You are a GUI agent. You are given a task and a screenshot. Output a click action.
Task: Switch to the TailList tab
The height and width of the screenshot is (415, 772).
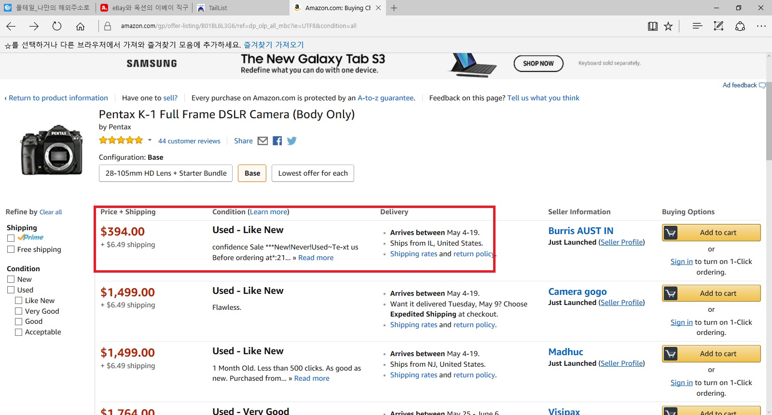pyautogui.click(x=241, y=8)
